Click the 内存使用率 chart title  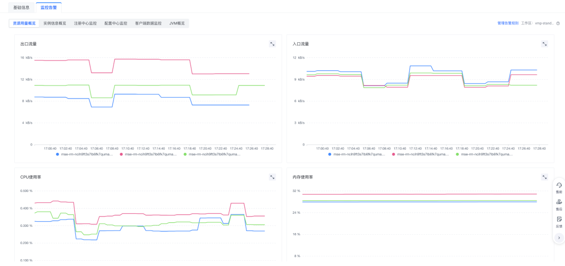[x=303, y=177]
